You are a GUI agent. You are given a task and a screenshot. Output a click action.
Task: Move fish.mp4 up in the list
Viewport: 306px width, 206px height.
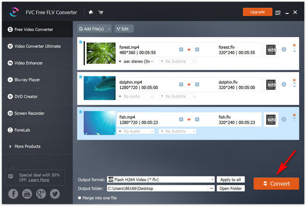[294, 119]
